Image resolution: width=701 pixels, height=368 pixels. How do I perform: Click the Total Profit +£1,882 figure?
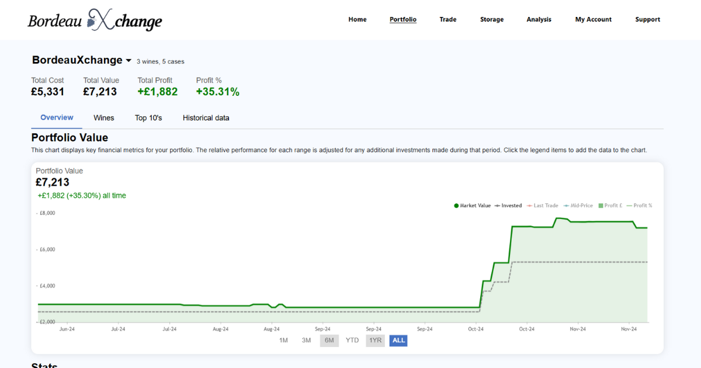(158, 92)
